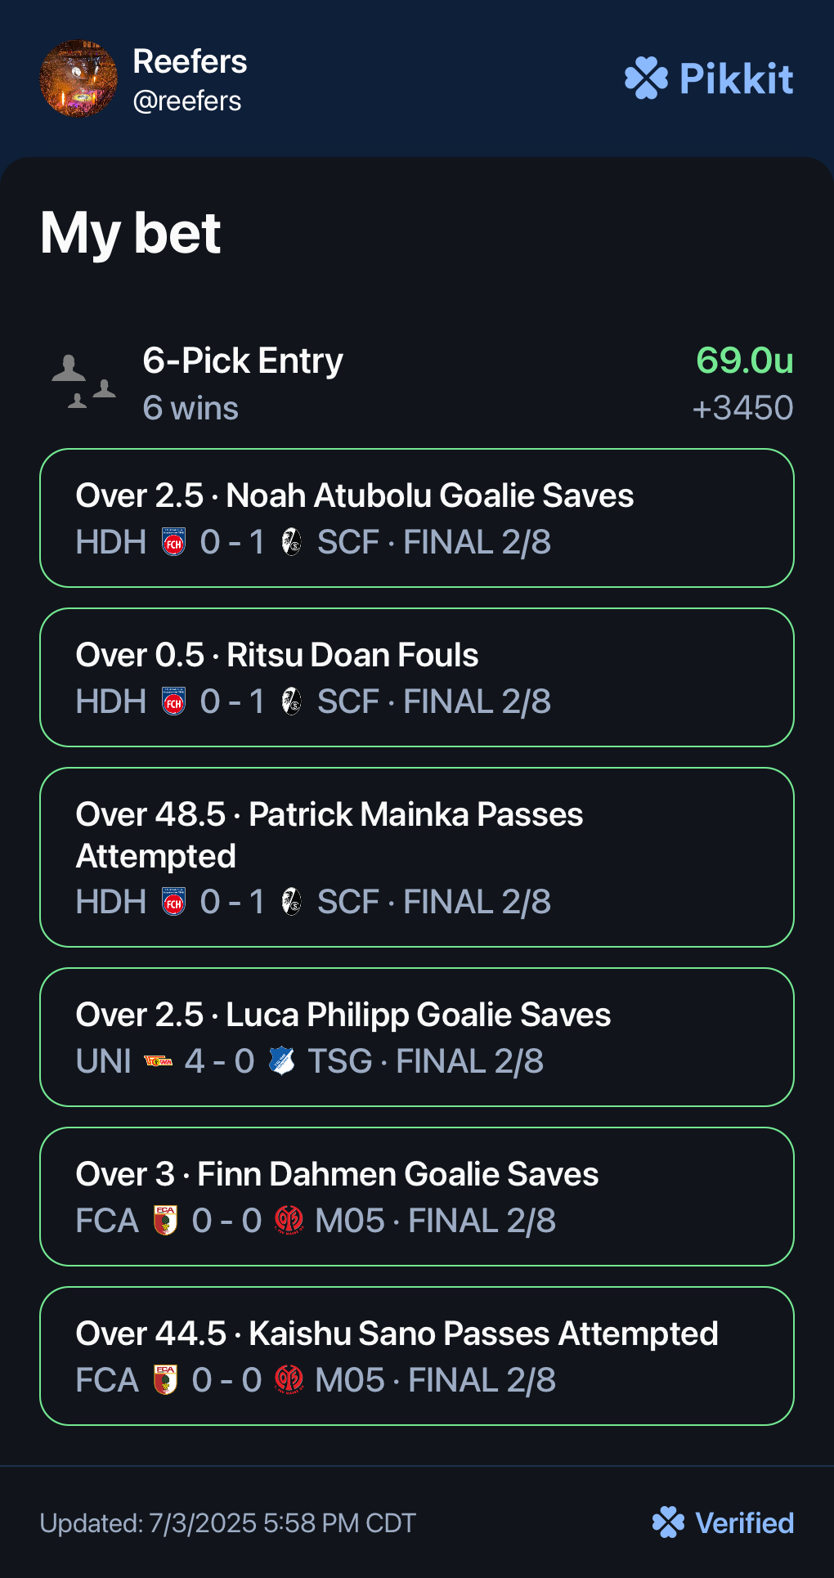This screenshot has height=1578, width=834.
Task: Open the Finn Dahmen Goalie Saves pick
Action: [417, 1196]
